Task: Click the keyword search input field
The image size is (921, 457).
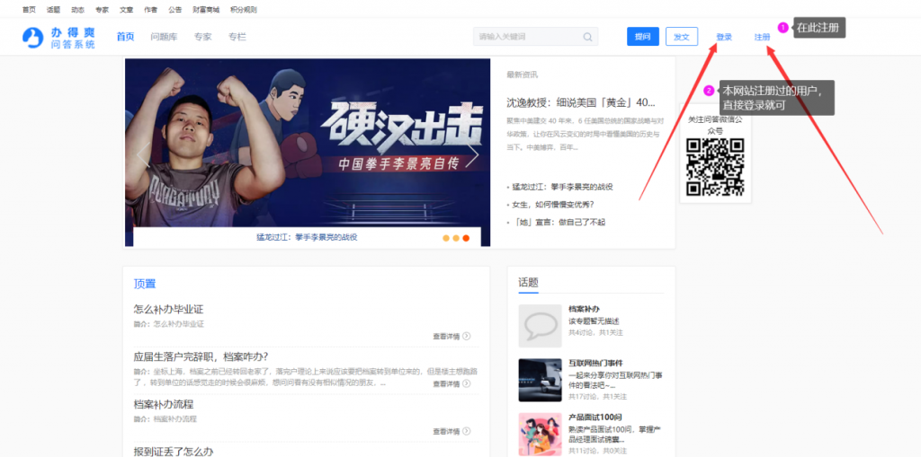Action: coord(536,37)
